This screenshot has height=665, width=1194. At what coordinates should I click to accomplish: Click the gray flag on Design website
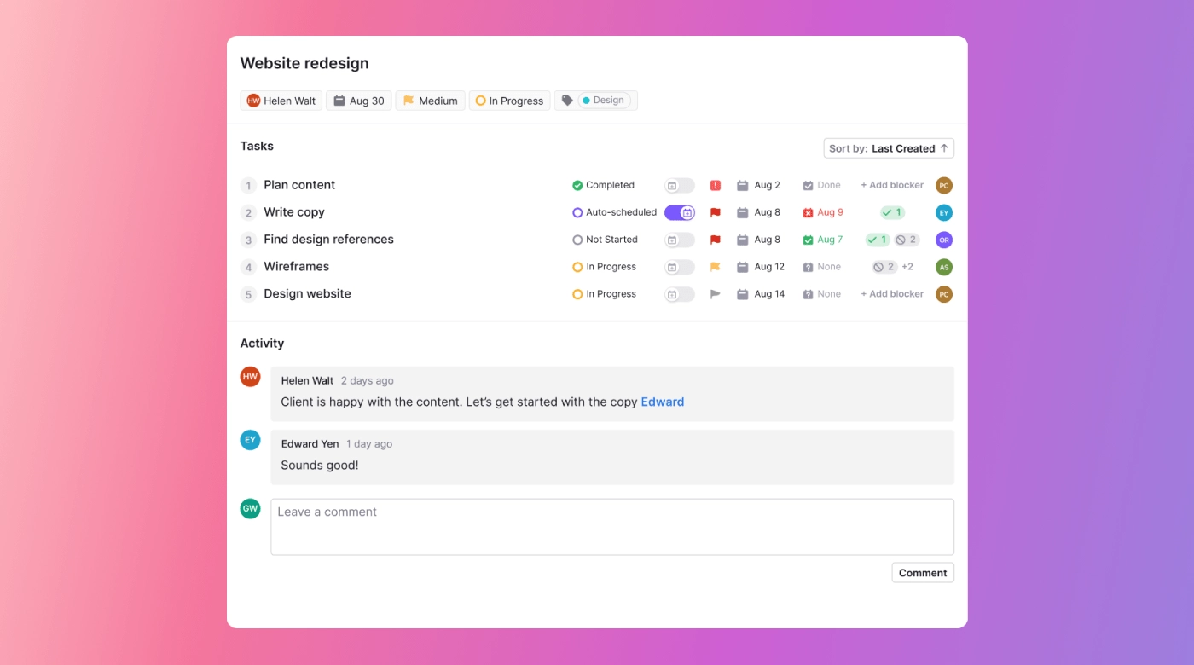(x=716, y=294)
